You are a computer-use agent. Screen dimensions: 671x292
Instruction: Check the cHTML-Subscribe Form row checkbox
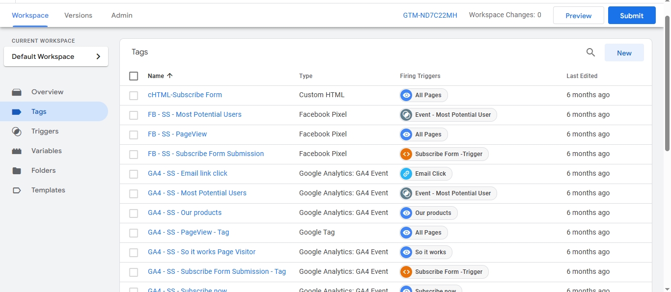[x=134, y=96]
